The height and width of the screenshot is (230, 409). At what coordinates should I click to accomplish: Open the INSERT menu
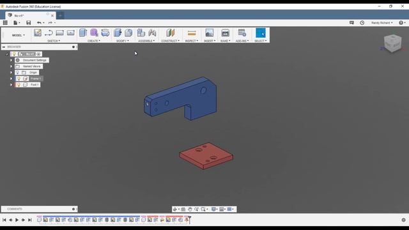(210, 41)
